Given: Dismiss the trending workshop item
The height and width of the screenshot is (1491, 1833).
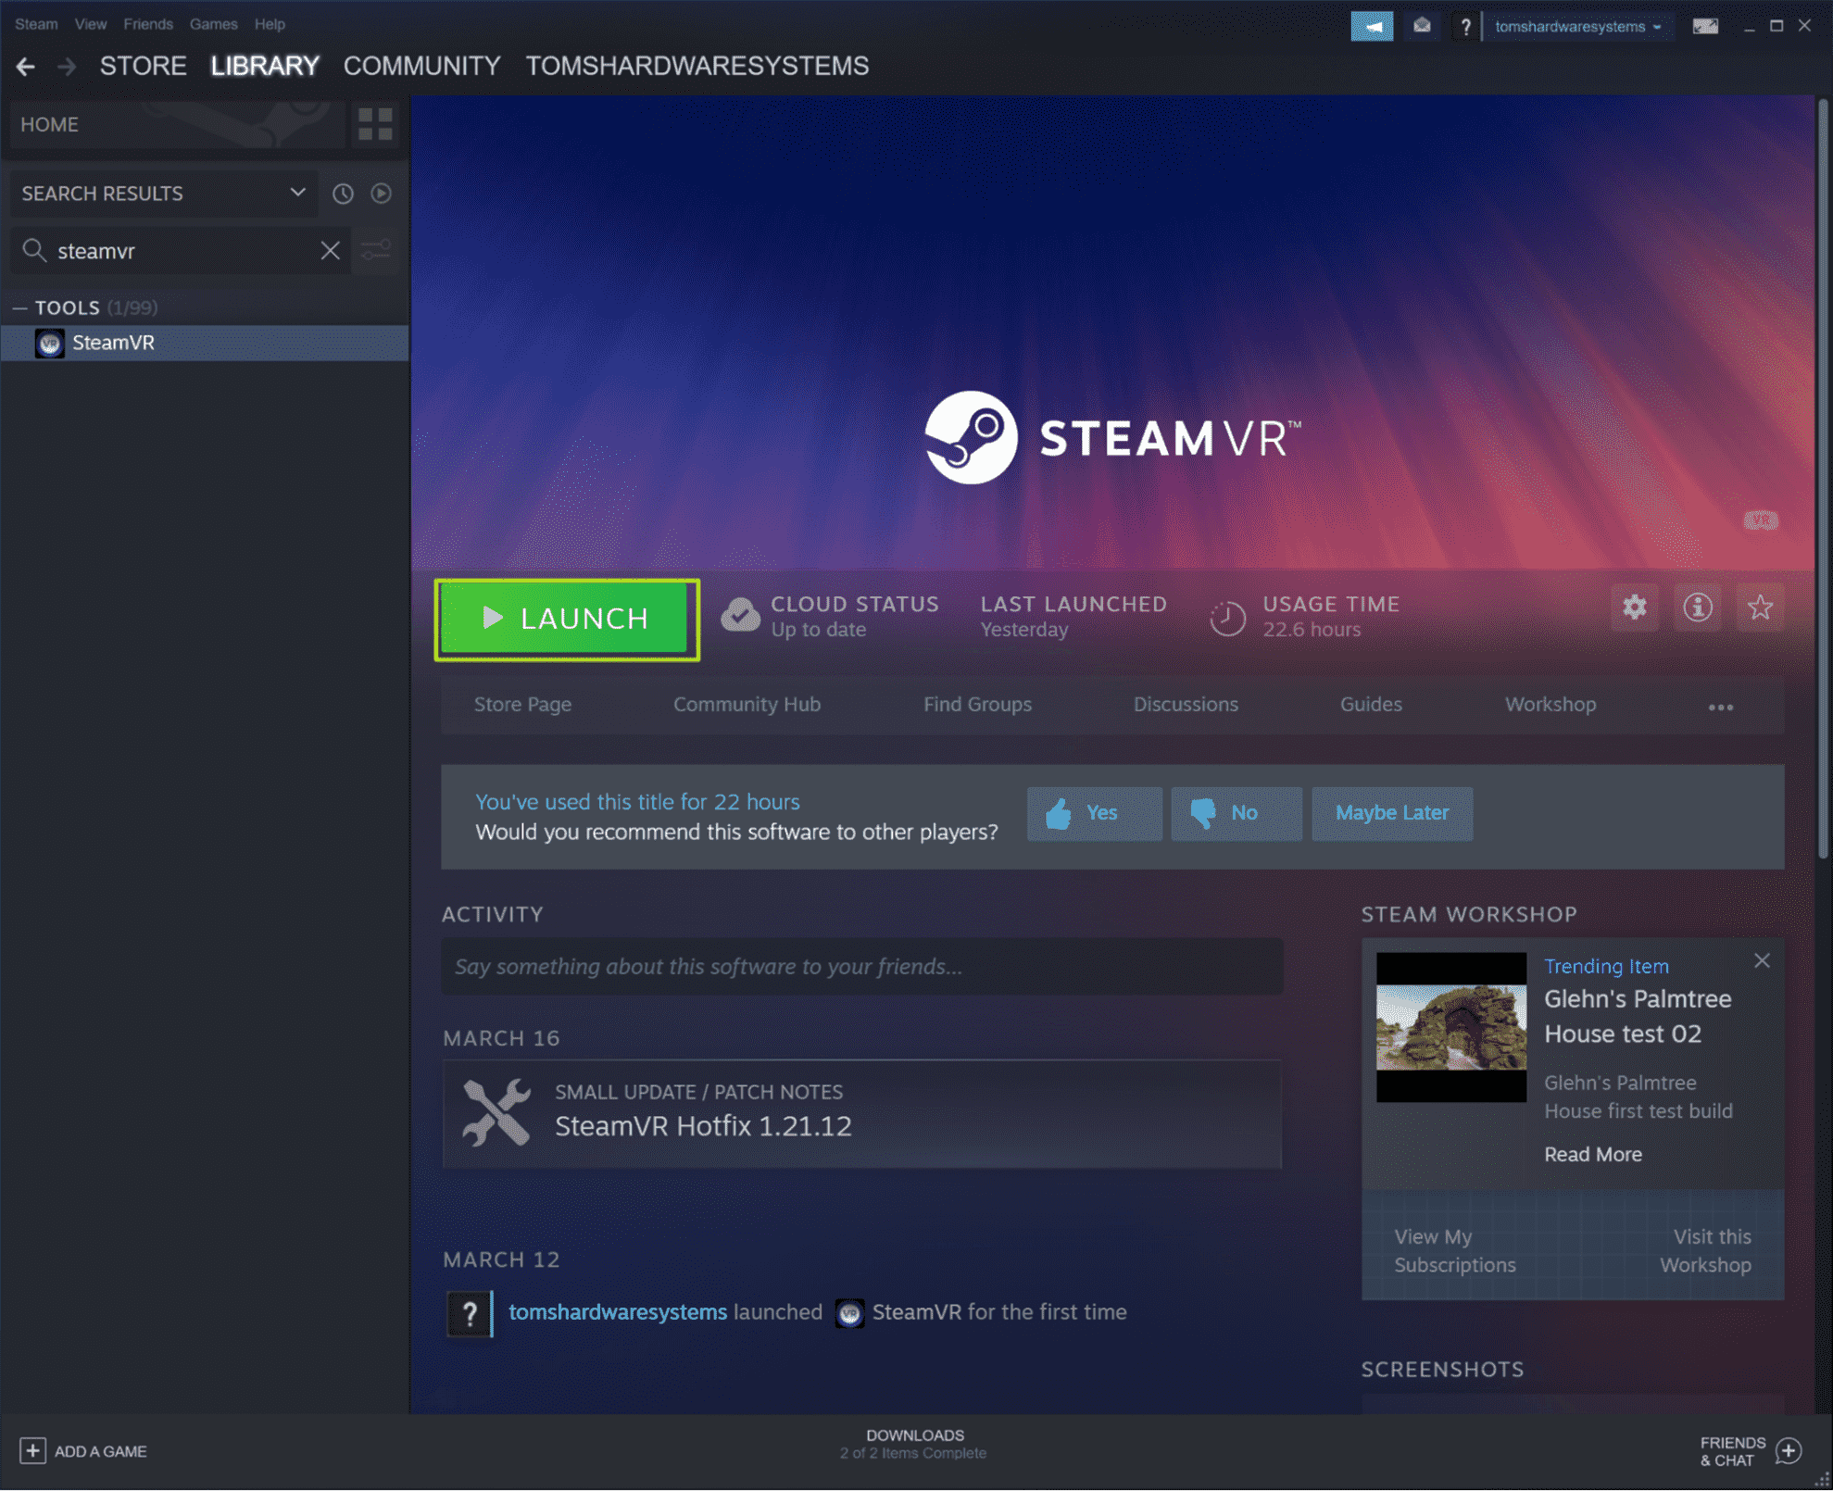Looking at the screenshot, I should point(1762,961).
